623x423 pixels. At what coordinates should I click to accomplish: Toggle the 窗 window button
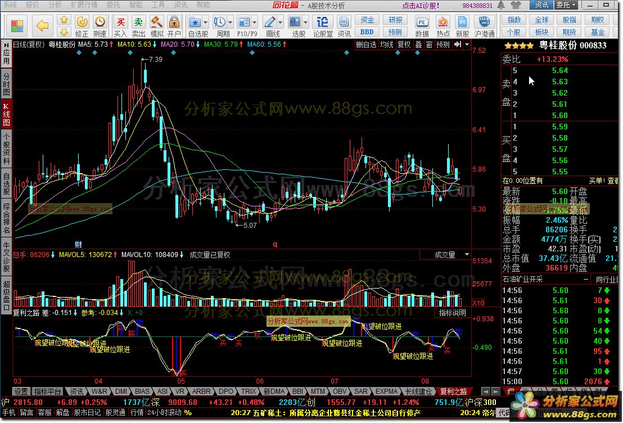tap(429, 44)
